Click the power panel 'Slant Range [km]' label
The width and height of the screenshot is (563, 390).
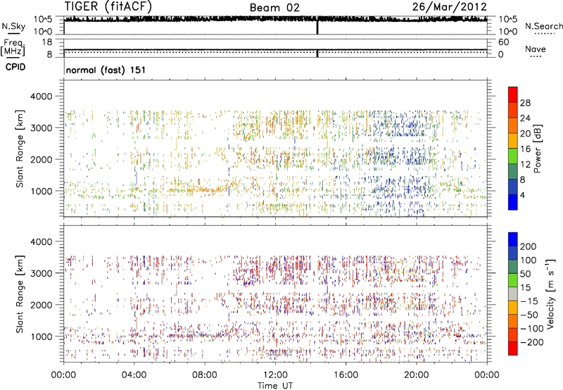pyautogui.click(x=20, y=149)
